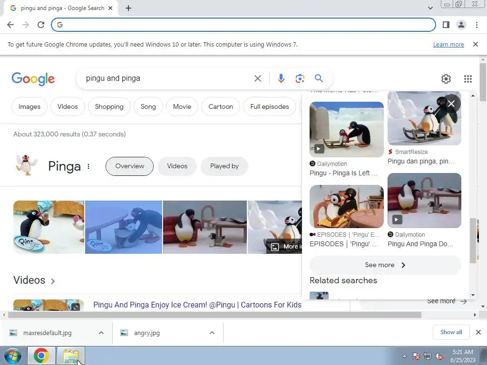Click See more in image panel
Viewport: 487px width, 365px height.
385,265
